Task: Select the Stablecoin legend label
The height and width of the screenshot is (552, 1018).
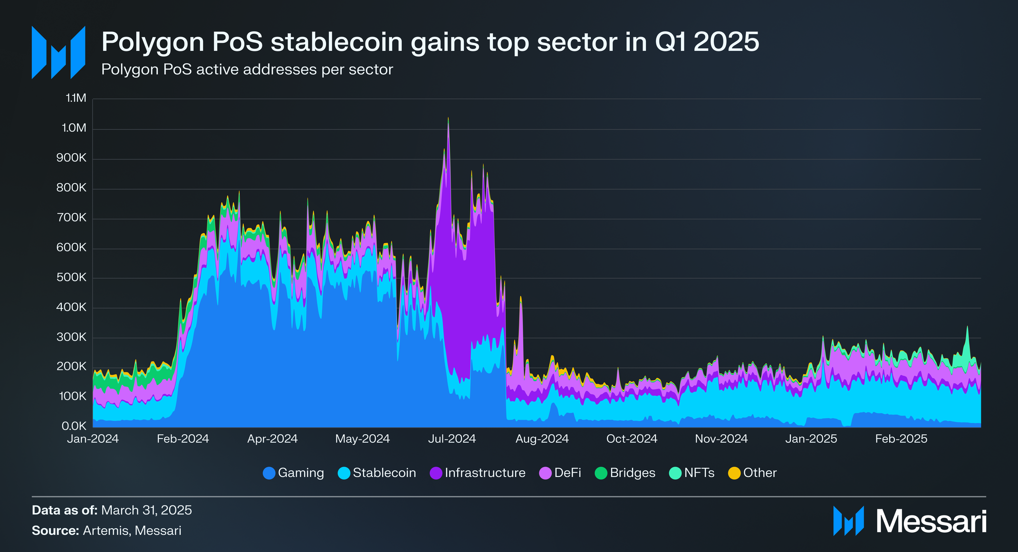Action: (x=384, y=473)
